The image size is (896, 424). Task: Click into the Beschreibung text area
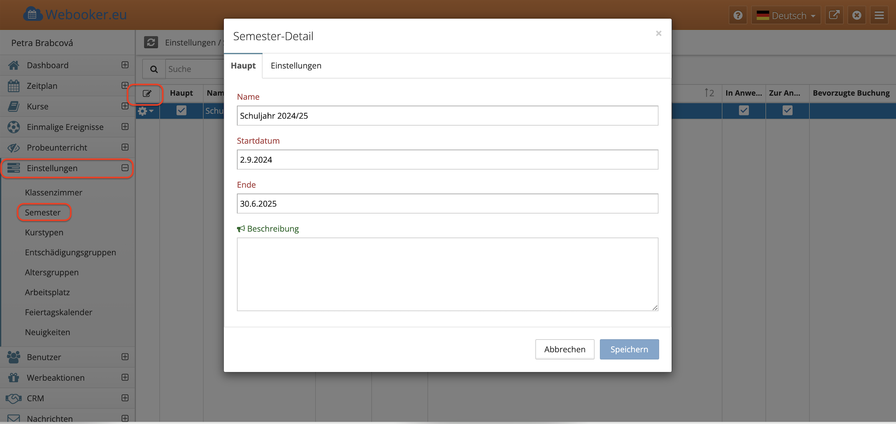coord(447,274)
